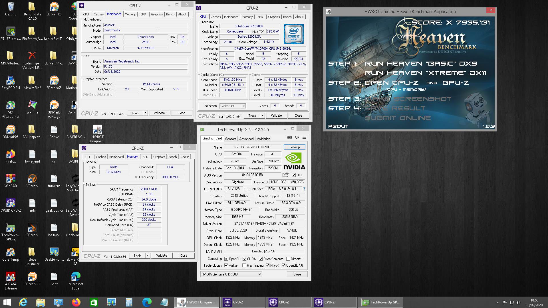548x308 pixels.
Task: Open the Core Temp desktop shortcut
Action: [11, 254]
